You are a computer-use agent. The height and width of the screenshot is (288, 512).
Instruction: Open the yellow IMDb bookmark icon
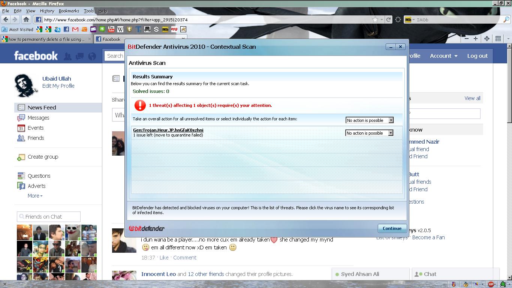pyautogui.click(x=165, y=29)
